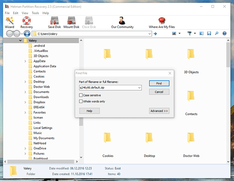Expand the Dropbox tree node
This screenshot has height=181, width=234.
25,102
